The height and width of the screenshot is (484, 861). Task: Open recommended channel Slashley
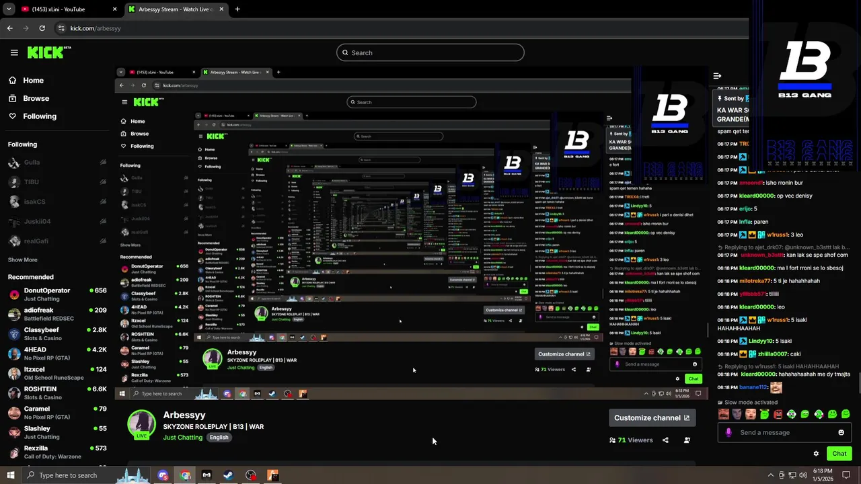point(57,432)
